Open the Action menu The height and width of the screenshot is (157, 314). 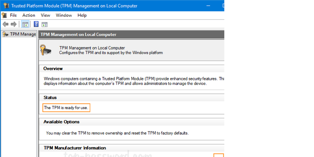(x=29, y=15)
